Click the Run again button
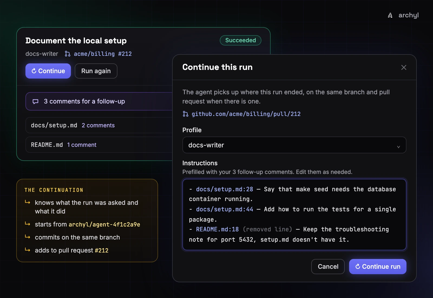This screenshot has height=298, width=433. point(96,71)
